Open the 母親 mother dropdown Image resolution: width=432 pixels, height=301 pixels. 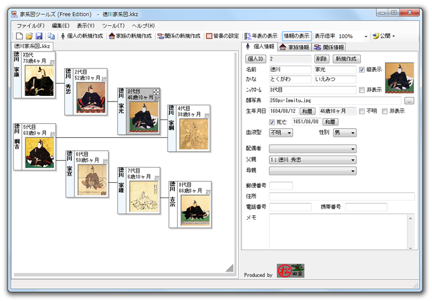pyautogui.click(x=313, y=171)
